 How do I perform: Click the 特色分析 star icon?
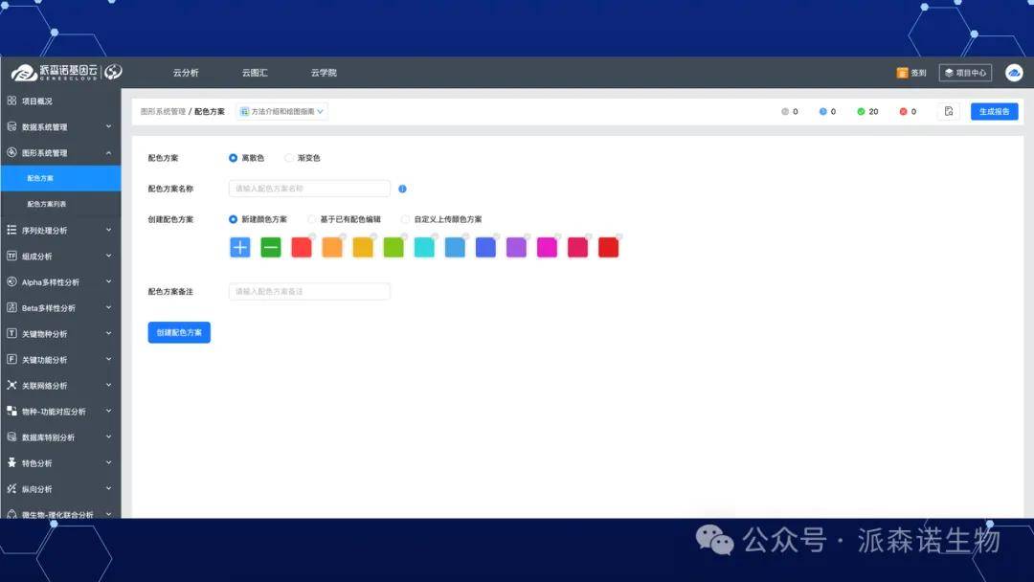(x=11, y=462)
